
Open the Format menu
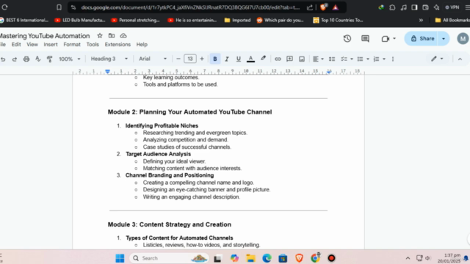click(x=72, y=44)
